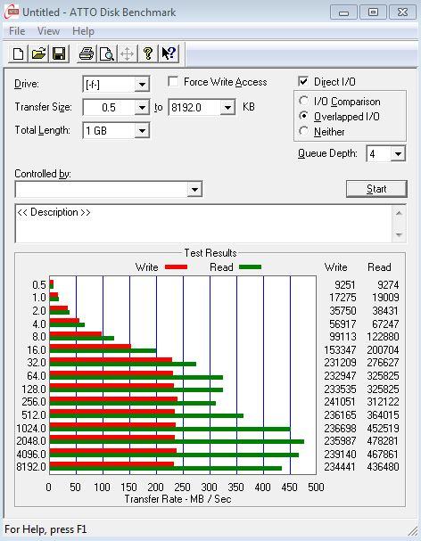
Task: Print results using the printer icon
Action: 87,54
